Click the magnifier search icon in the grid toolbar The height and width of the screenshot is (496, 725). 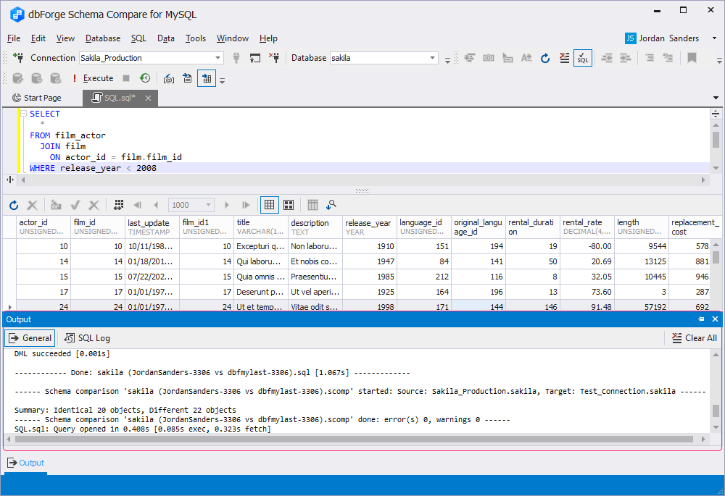pos(331,205)
